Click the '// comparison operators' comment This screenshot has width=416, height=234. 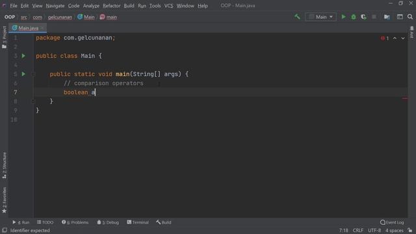coord(103,83)
